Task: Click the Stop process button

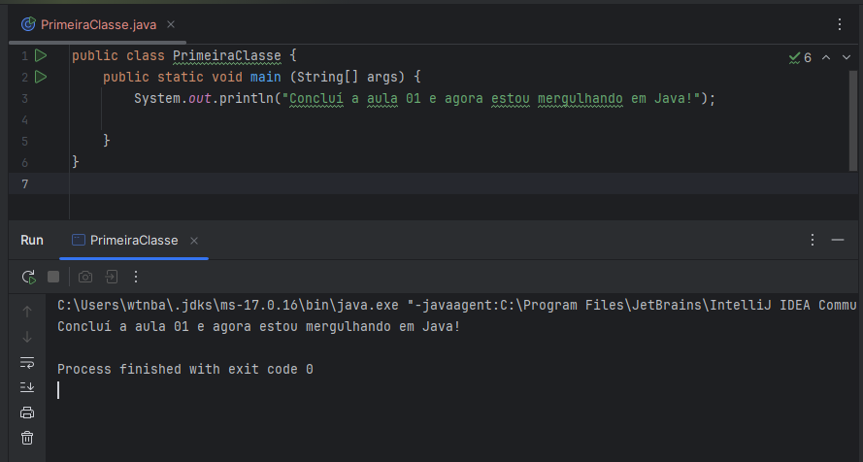Action: tap(53, 277)
